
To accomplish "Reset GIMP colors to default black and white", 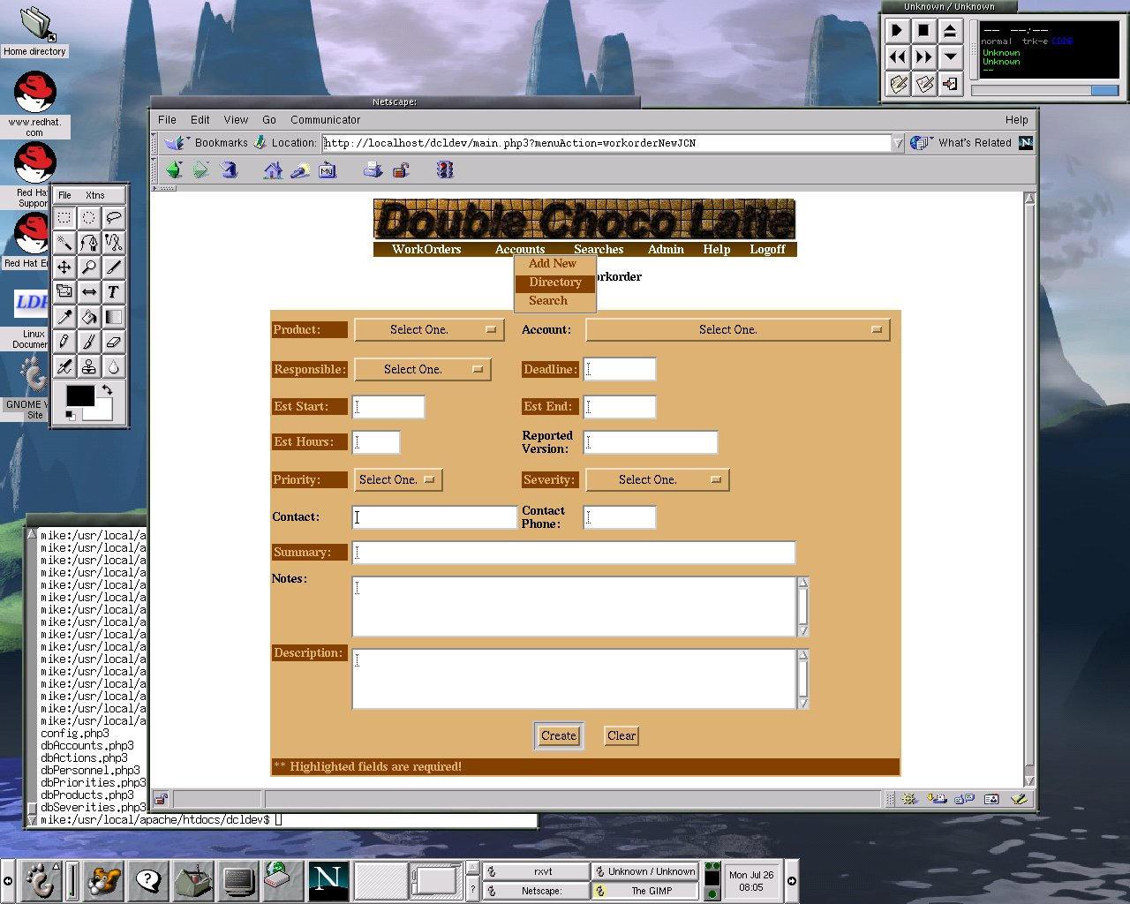I will pyautogui.click(x=71, y=416).
